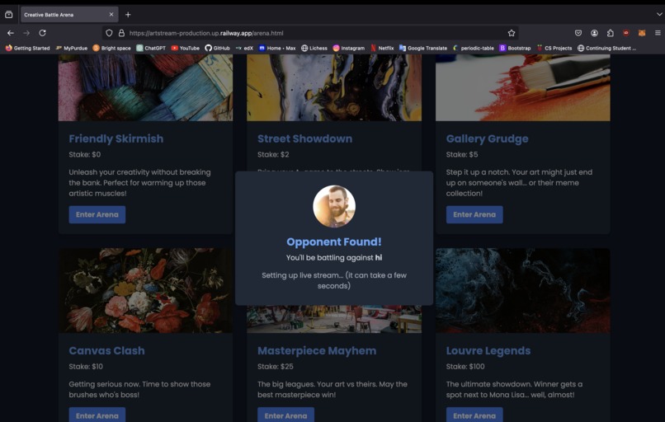665x422 pixels.
Task: Enter Arena for Canvas Clash
Action: point(97,415)
